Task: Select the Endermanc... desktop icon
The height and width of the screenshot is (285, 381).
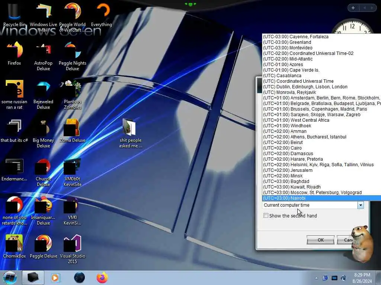Action: pyautogui.click(x=15, y=170)
